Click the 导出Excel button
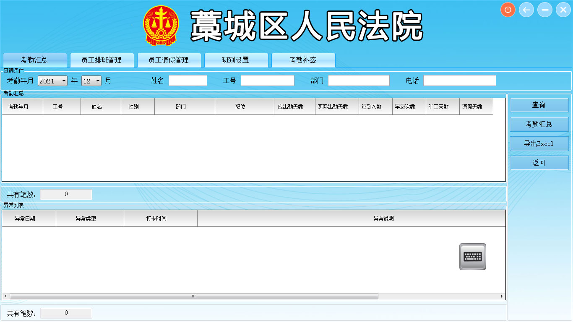Viewport: 573px width, 322px height. (539, 143)
